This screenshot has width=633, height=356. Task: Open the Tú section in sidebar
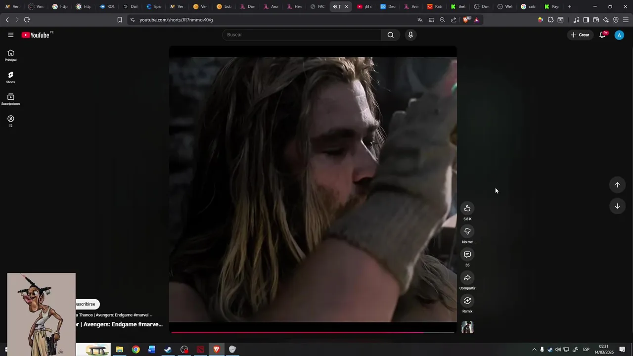click(10, 121)
